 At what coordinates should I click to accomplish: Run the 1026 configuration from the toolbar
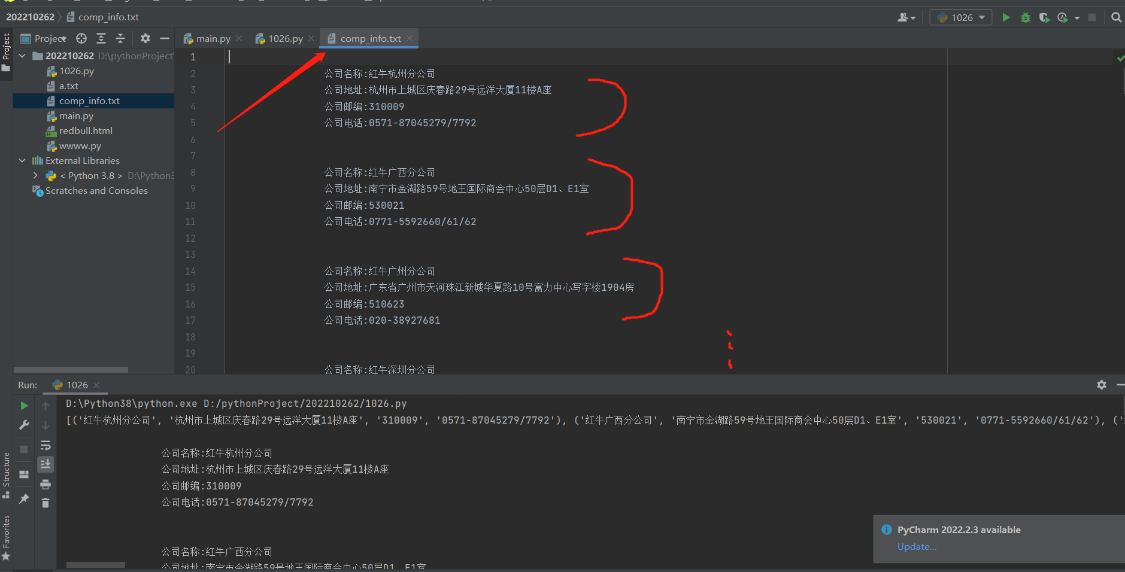click(x=1006, y=17)
